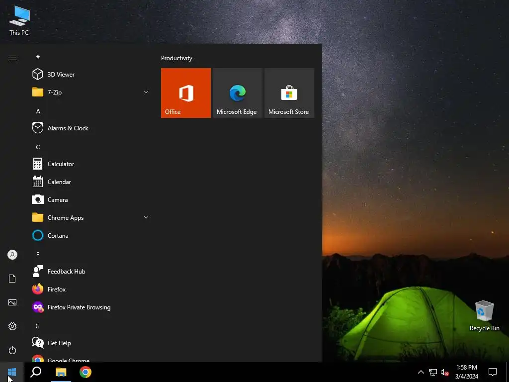Click the Power button in Start
Viewport: 509px width, 382px height.
pyautogui.click(x=12, y=350)
